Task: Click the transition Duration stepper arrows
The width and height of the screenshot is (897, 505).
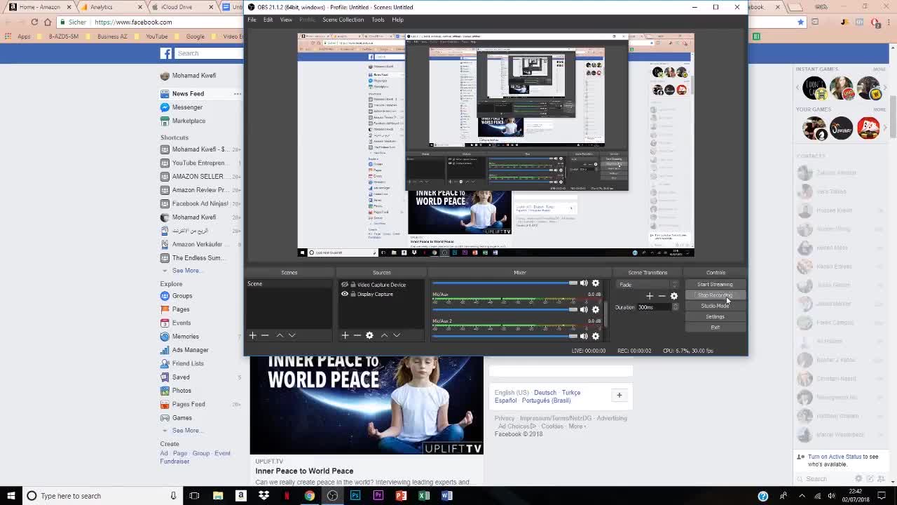Action: tap(675, 307)
